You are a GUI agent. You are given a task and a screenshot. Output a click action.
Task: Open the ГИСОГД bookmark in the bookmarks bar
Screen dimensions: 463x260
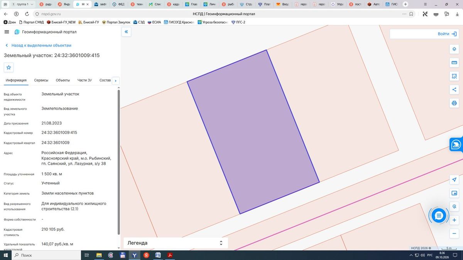179,22
